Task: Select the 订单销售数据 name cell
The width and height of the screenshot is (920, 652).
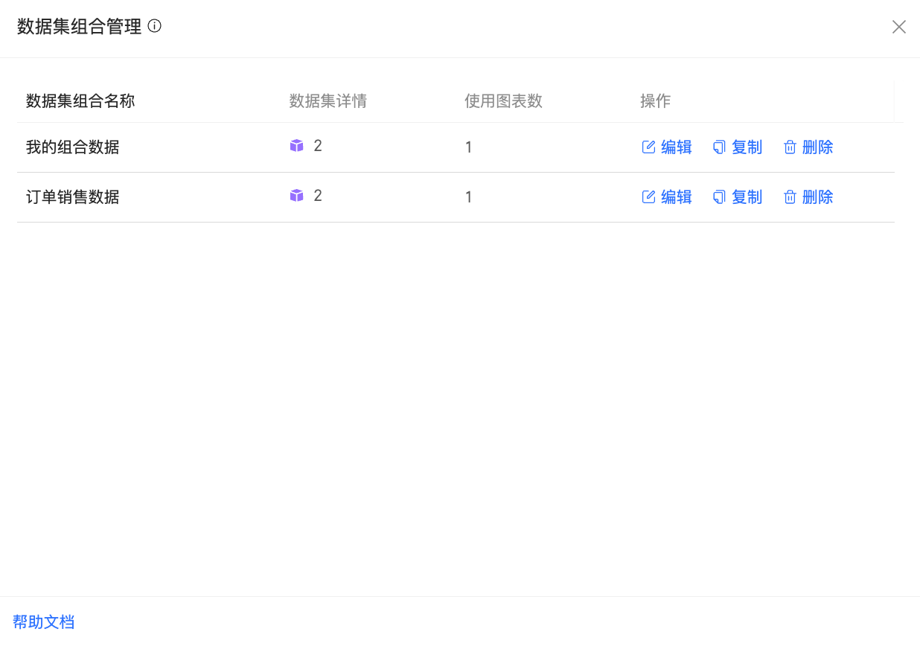Action: click(73, 197)
